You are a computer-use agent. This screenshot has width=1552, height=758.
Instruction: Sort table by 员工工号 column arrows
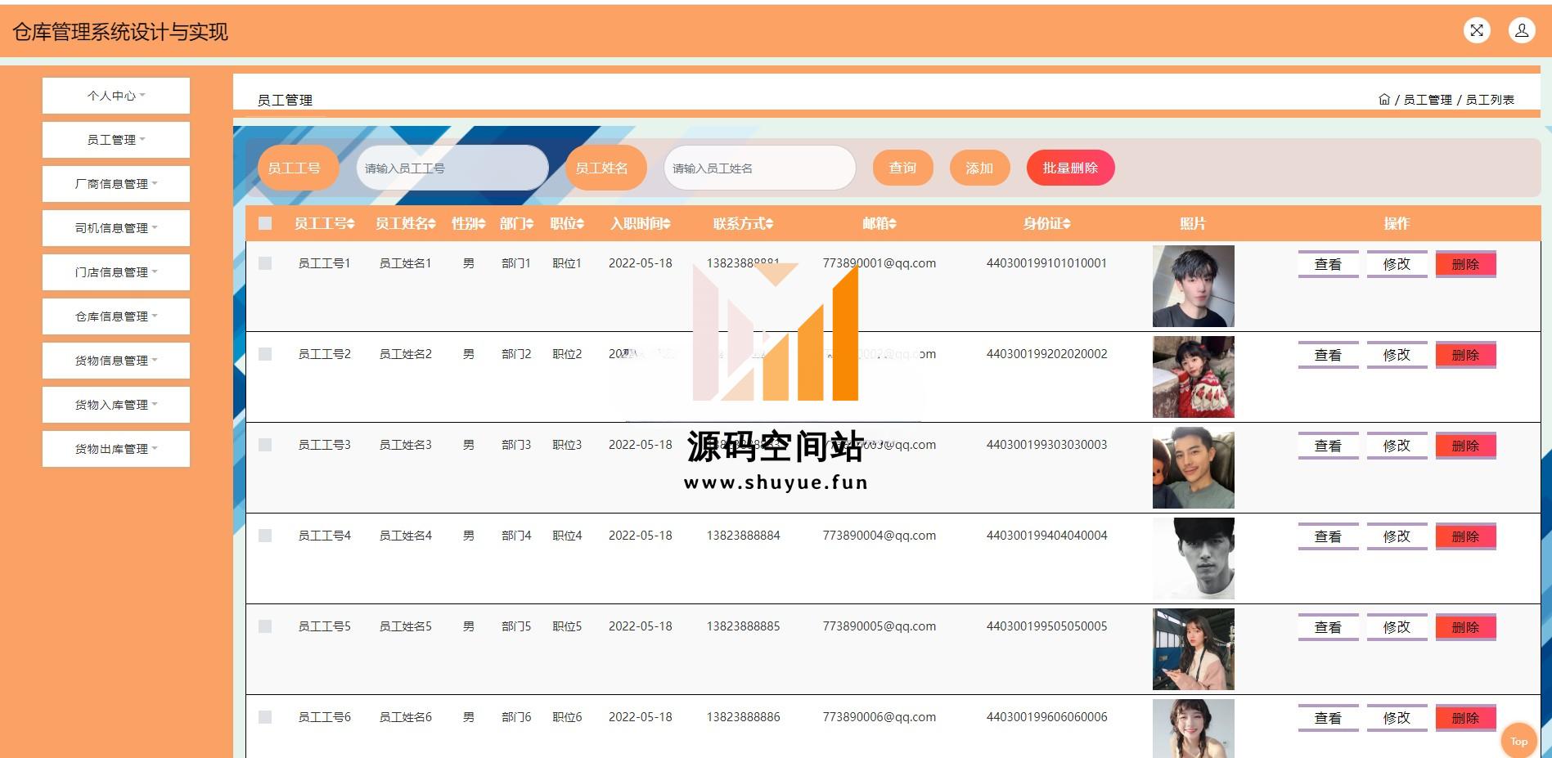351,224
